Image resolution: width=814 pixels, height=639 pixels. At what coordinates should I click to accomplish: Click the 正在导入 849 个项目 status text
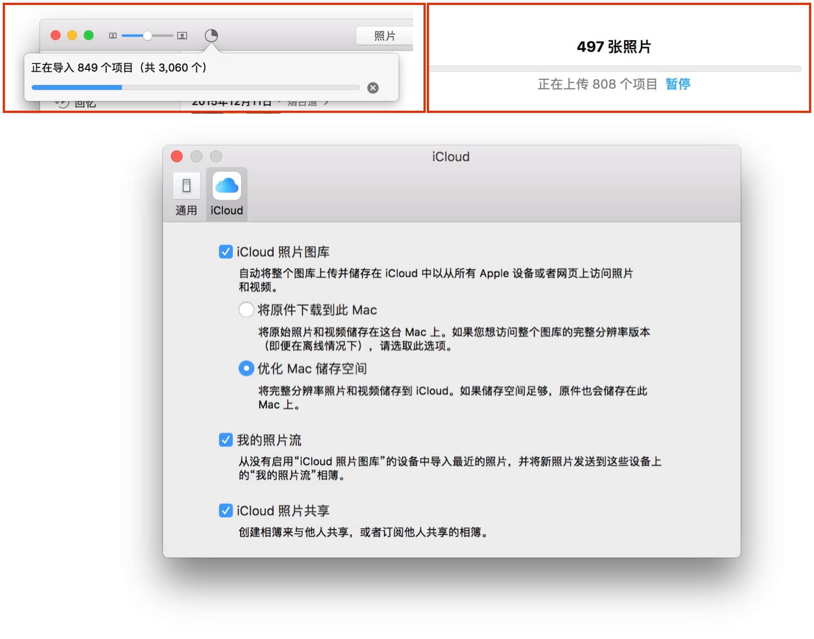click(119, 68)
